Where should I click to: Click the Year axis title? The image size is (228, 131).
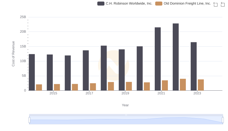pos(125,105)
